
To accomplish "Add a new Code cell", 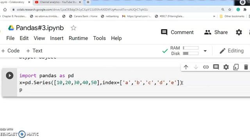I will coord(11,51).
